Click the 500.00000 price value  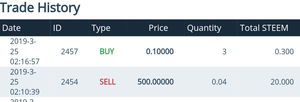(x=156, y=82)
